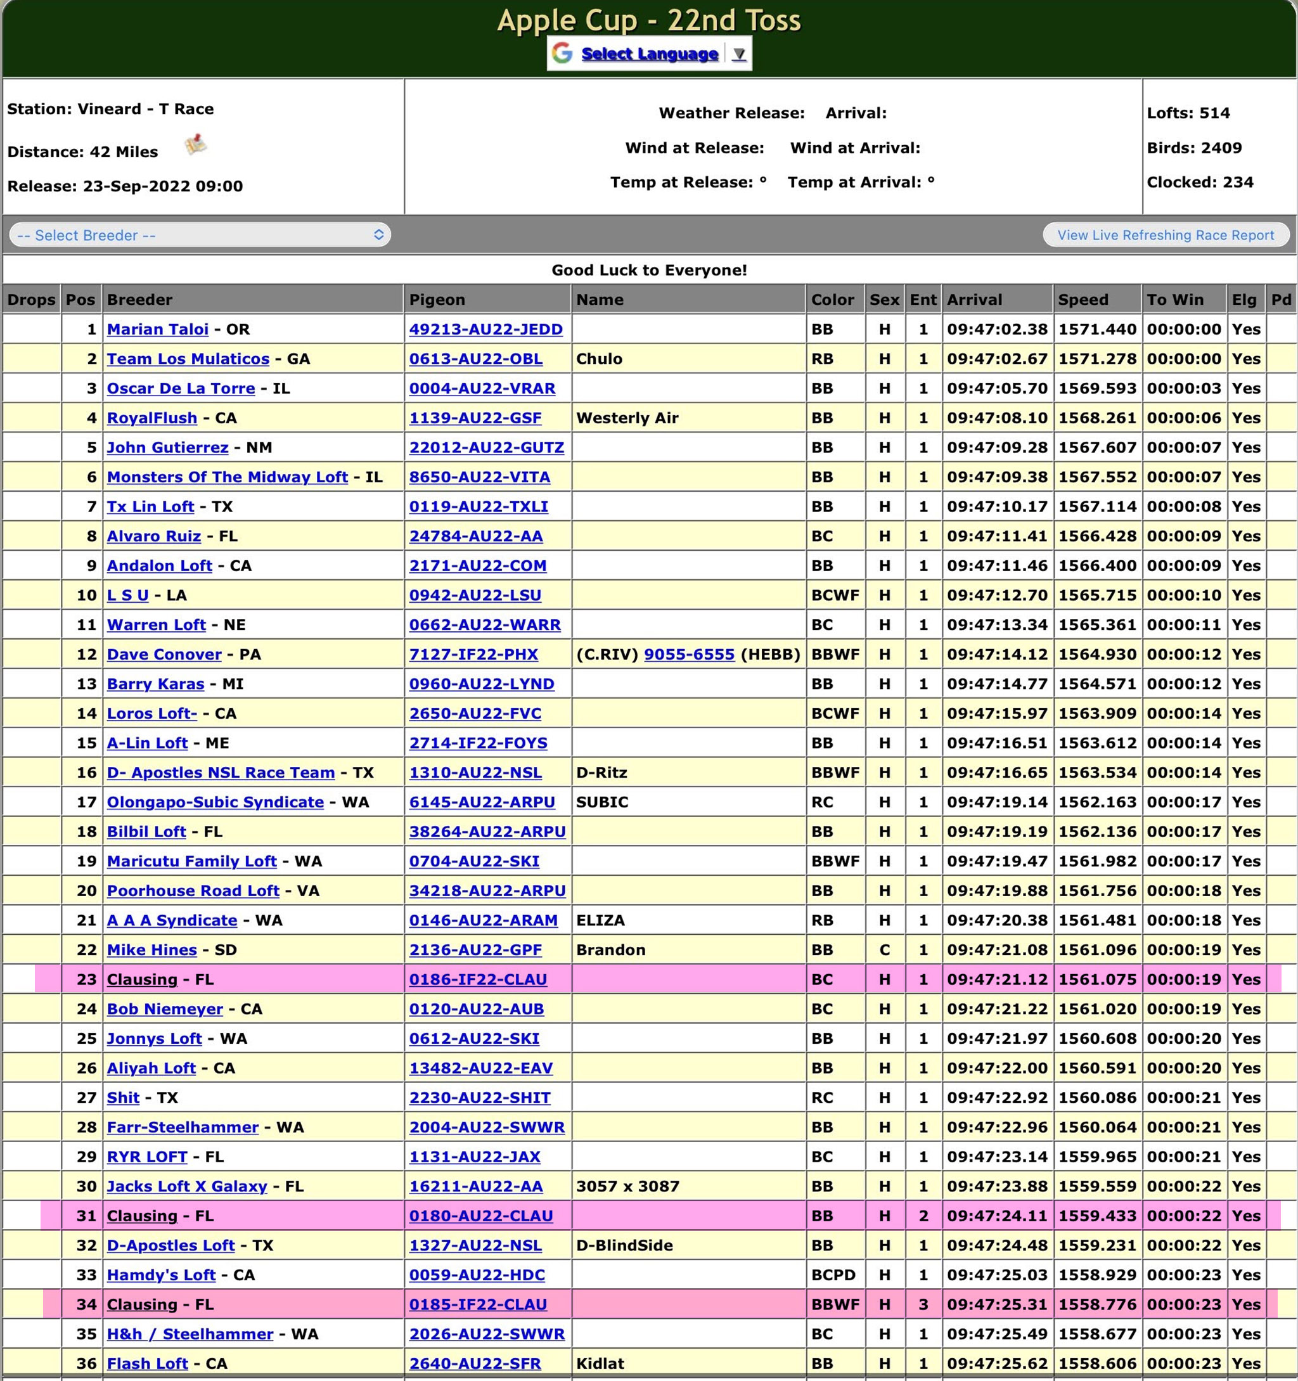
Task: Click the Speed column header
Action: click(x=1083, y=300)
